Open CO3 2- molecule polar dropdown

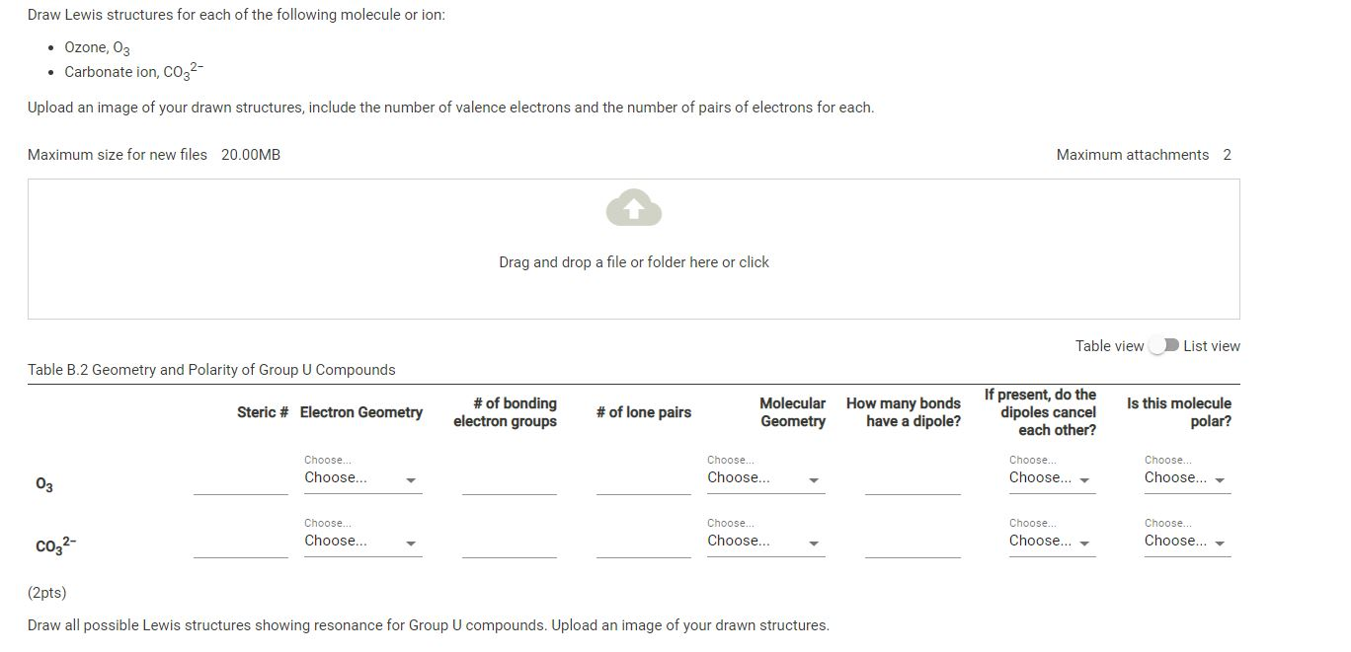pyautogui.click(x=1187, y=541)
